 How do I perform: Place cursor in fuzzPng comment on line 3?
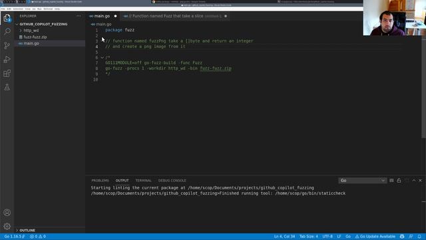pyautogui.click(x=179, y=41)
